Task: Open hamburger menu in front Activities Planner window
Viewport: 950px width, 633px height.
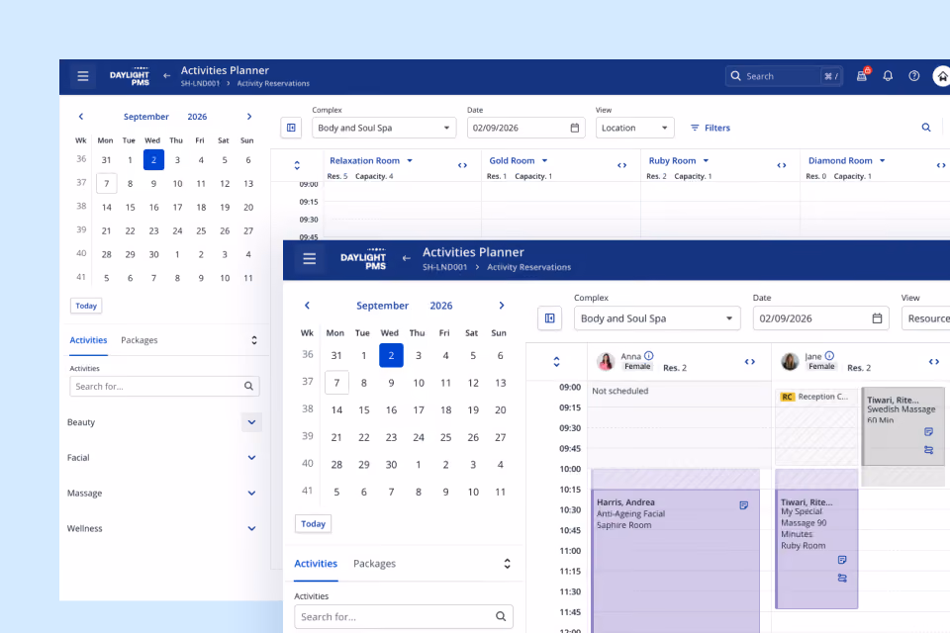Action: [310, 259]
